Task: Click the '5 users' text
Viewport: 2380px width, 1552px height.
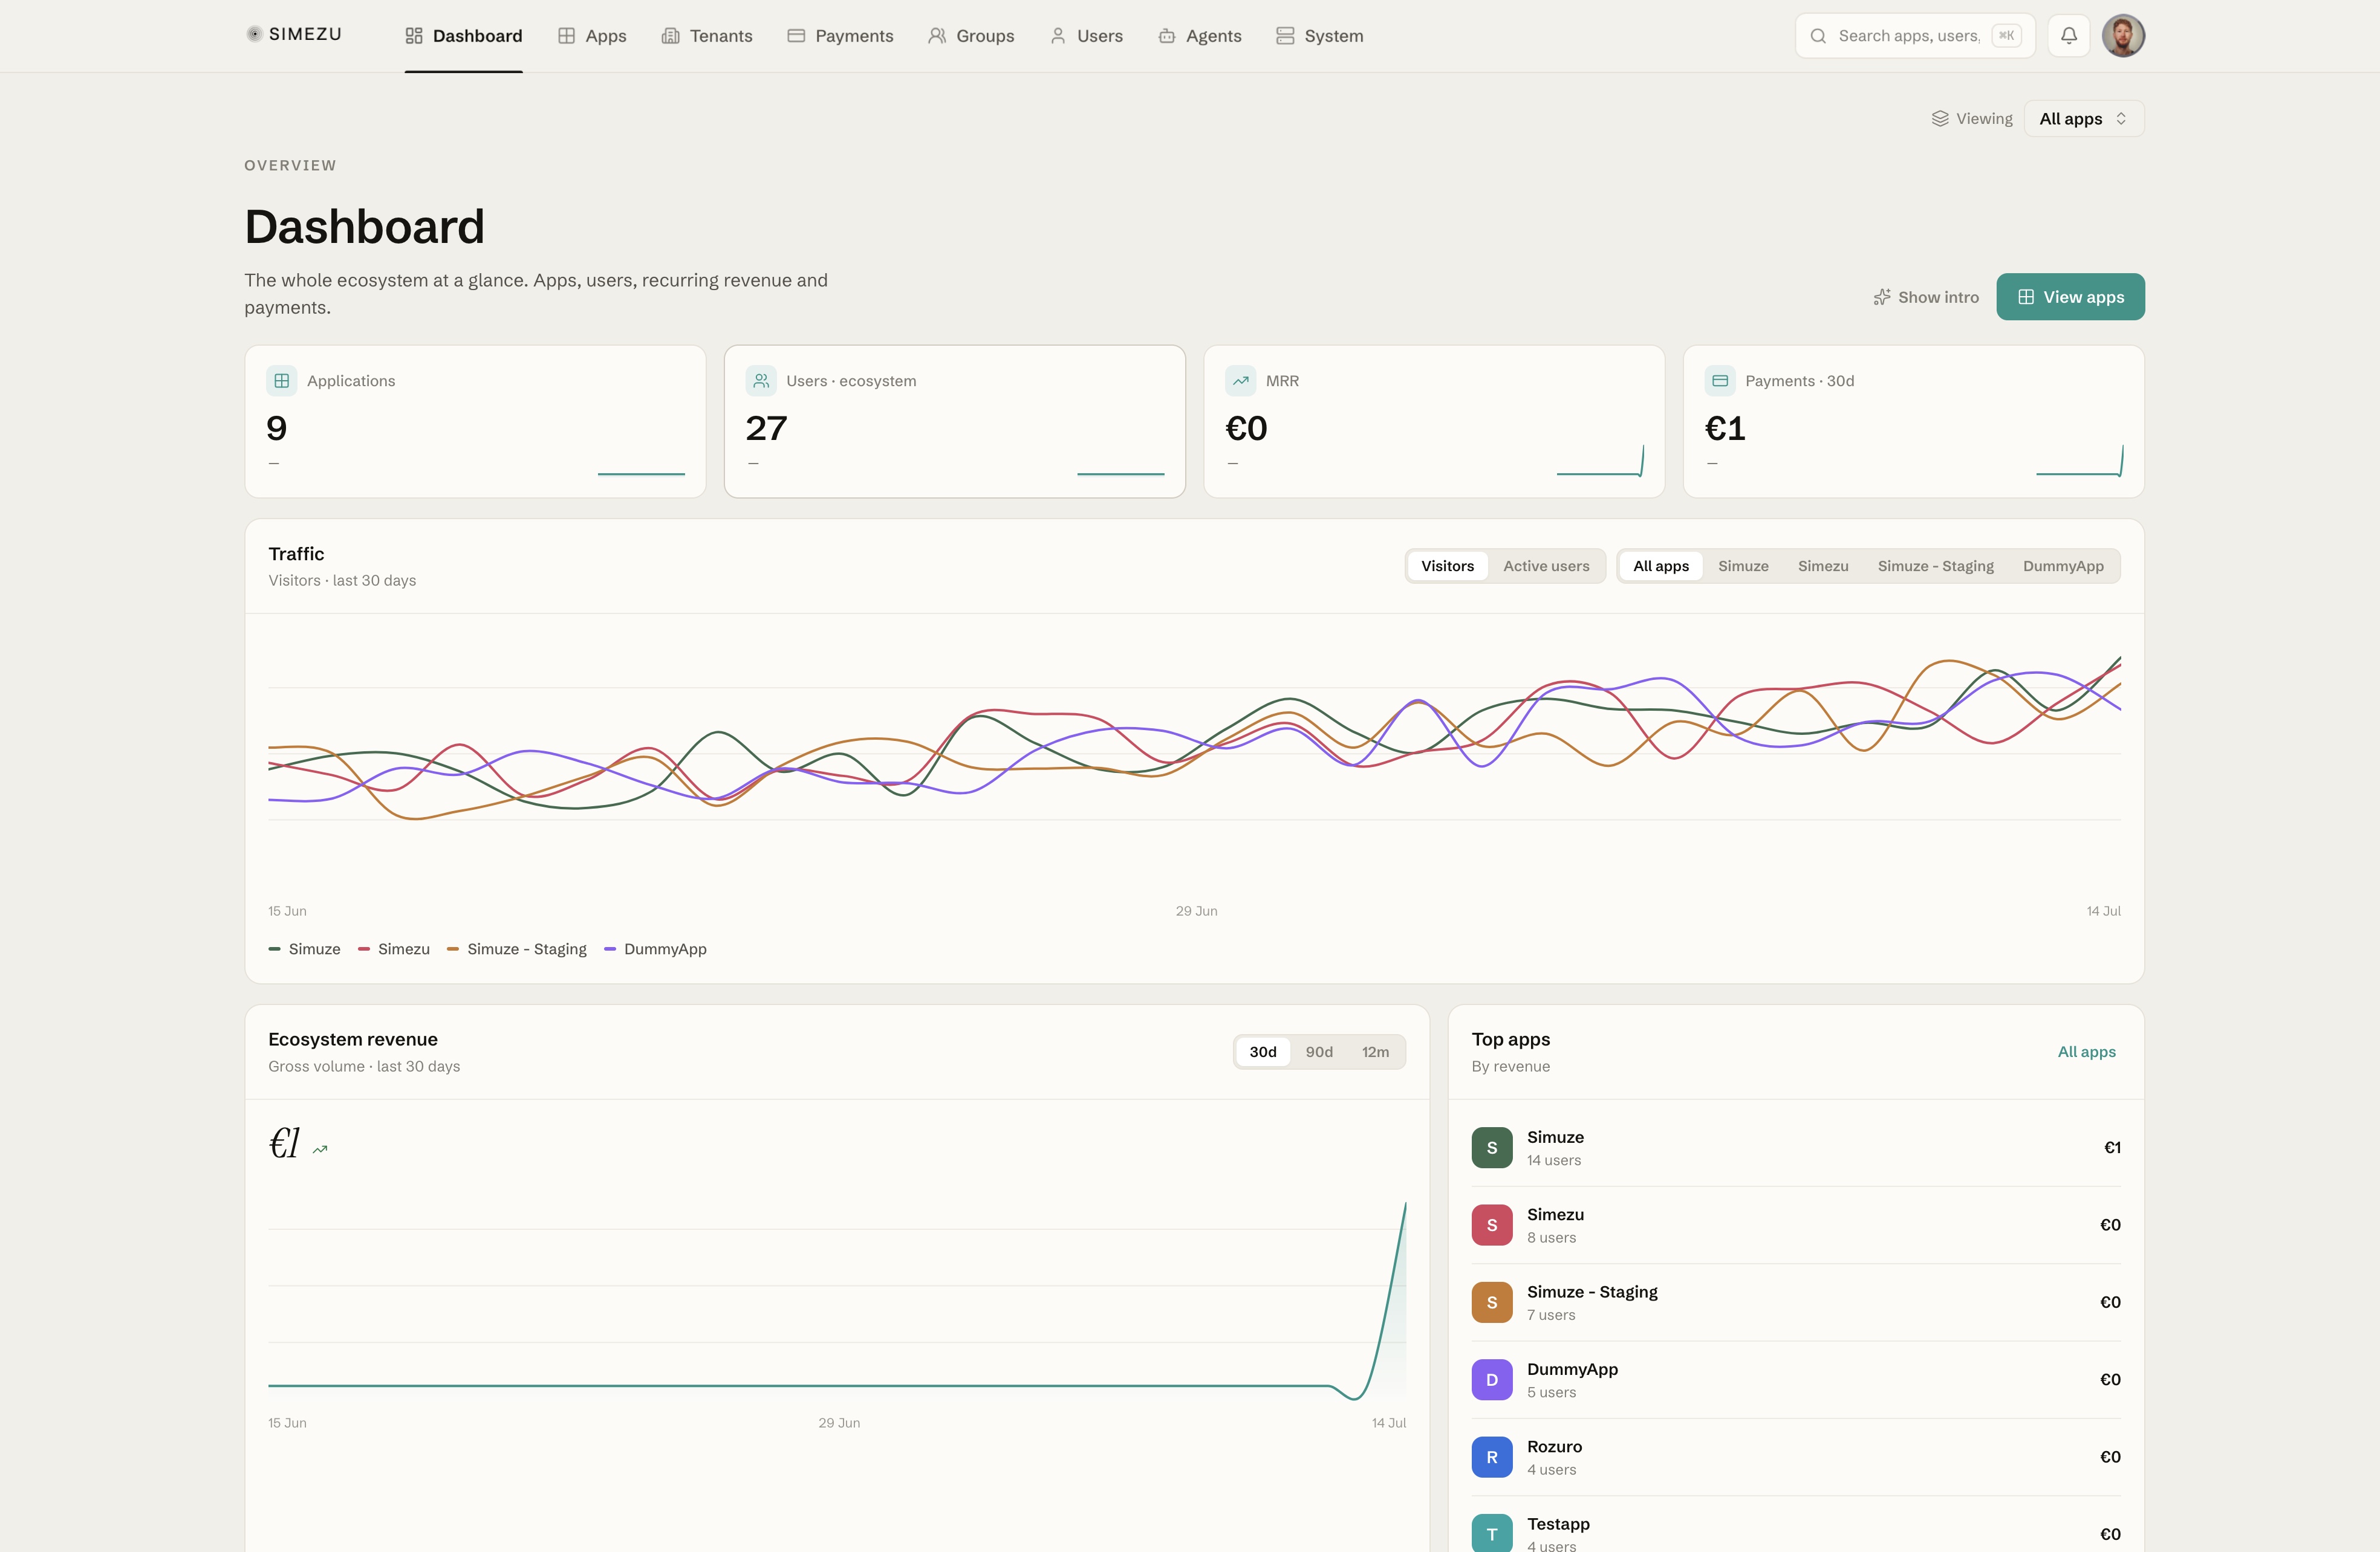Action: [1551, 1393]
